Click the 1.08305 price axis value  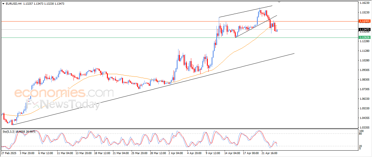pos(364,80)
